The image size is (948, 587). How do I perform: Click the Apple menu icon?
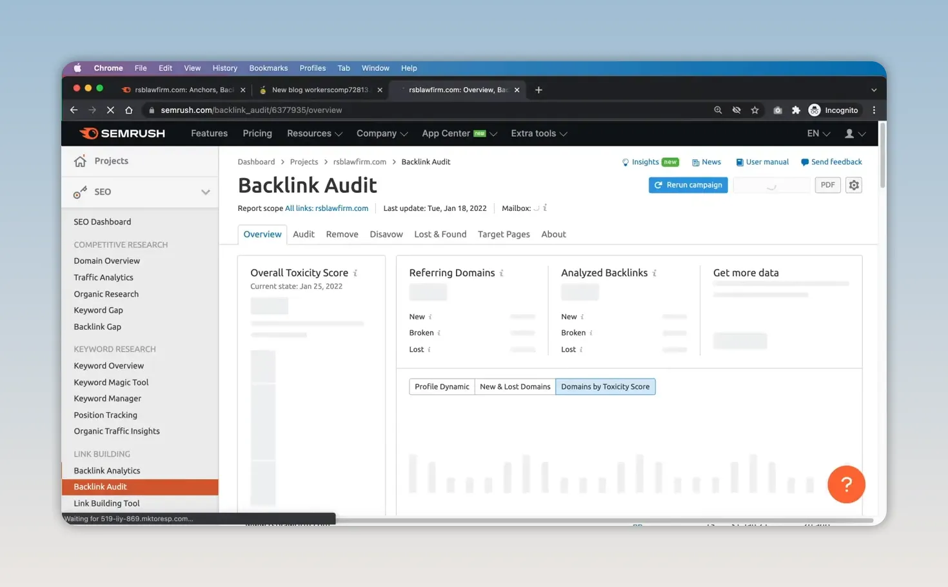(77, 68)
